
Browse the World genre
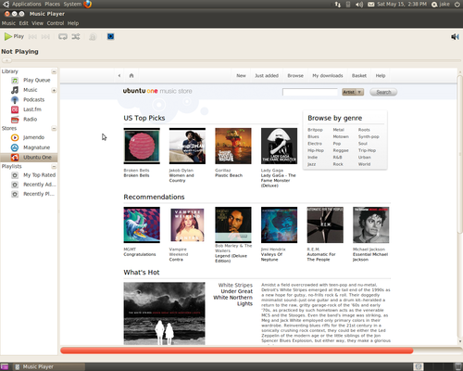pos(364,164)
